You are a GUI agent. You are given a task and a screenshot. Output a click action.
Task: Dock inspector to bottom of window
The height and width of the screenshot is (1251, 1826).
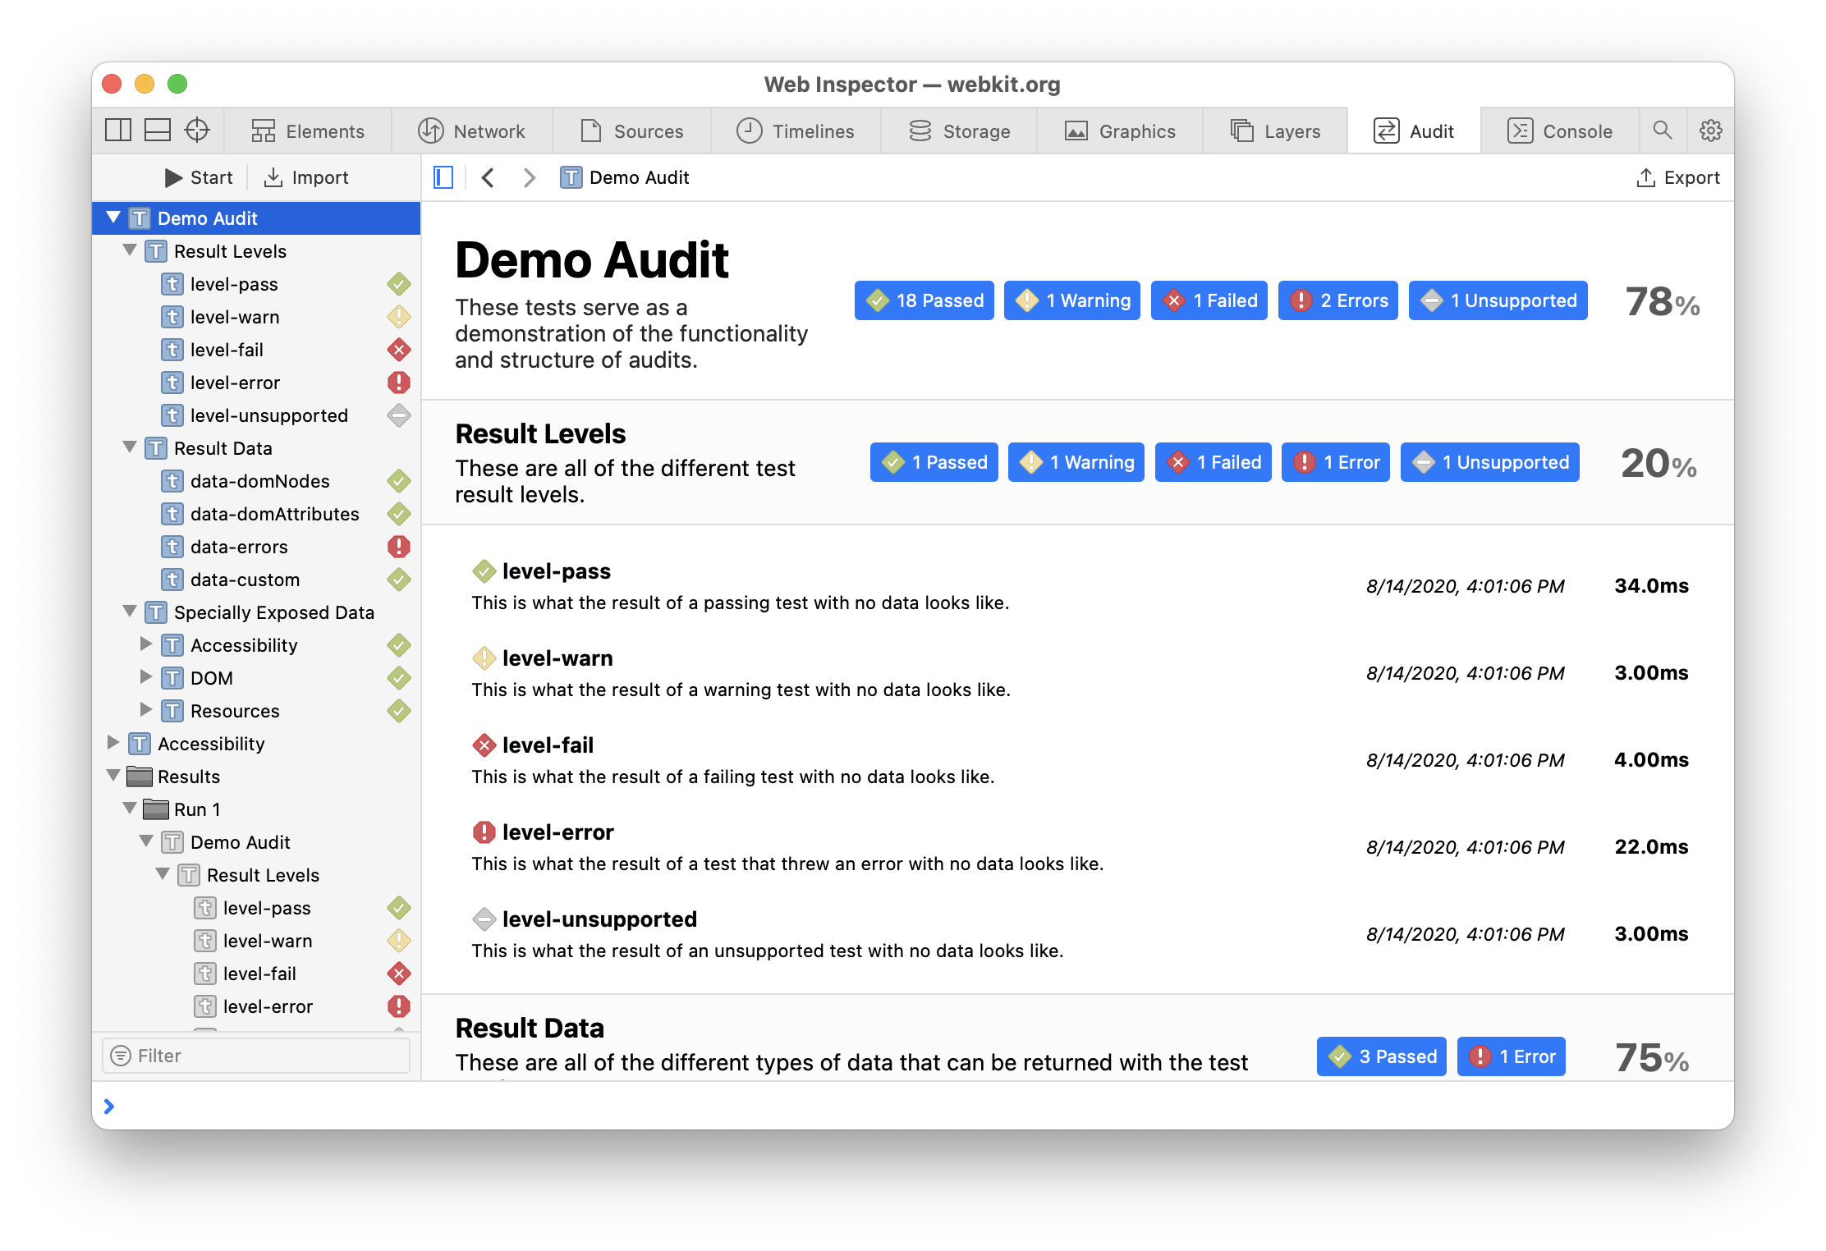[x=158, y=131]
